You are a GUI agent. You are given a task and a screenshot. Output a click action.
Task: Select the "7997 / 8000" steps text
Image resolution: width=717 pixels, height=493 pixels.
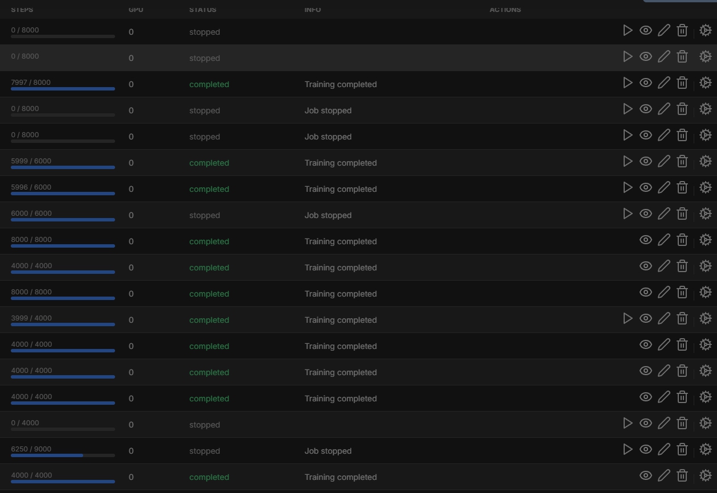pyautogui.click(x=31, y=82)
